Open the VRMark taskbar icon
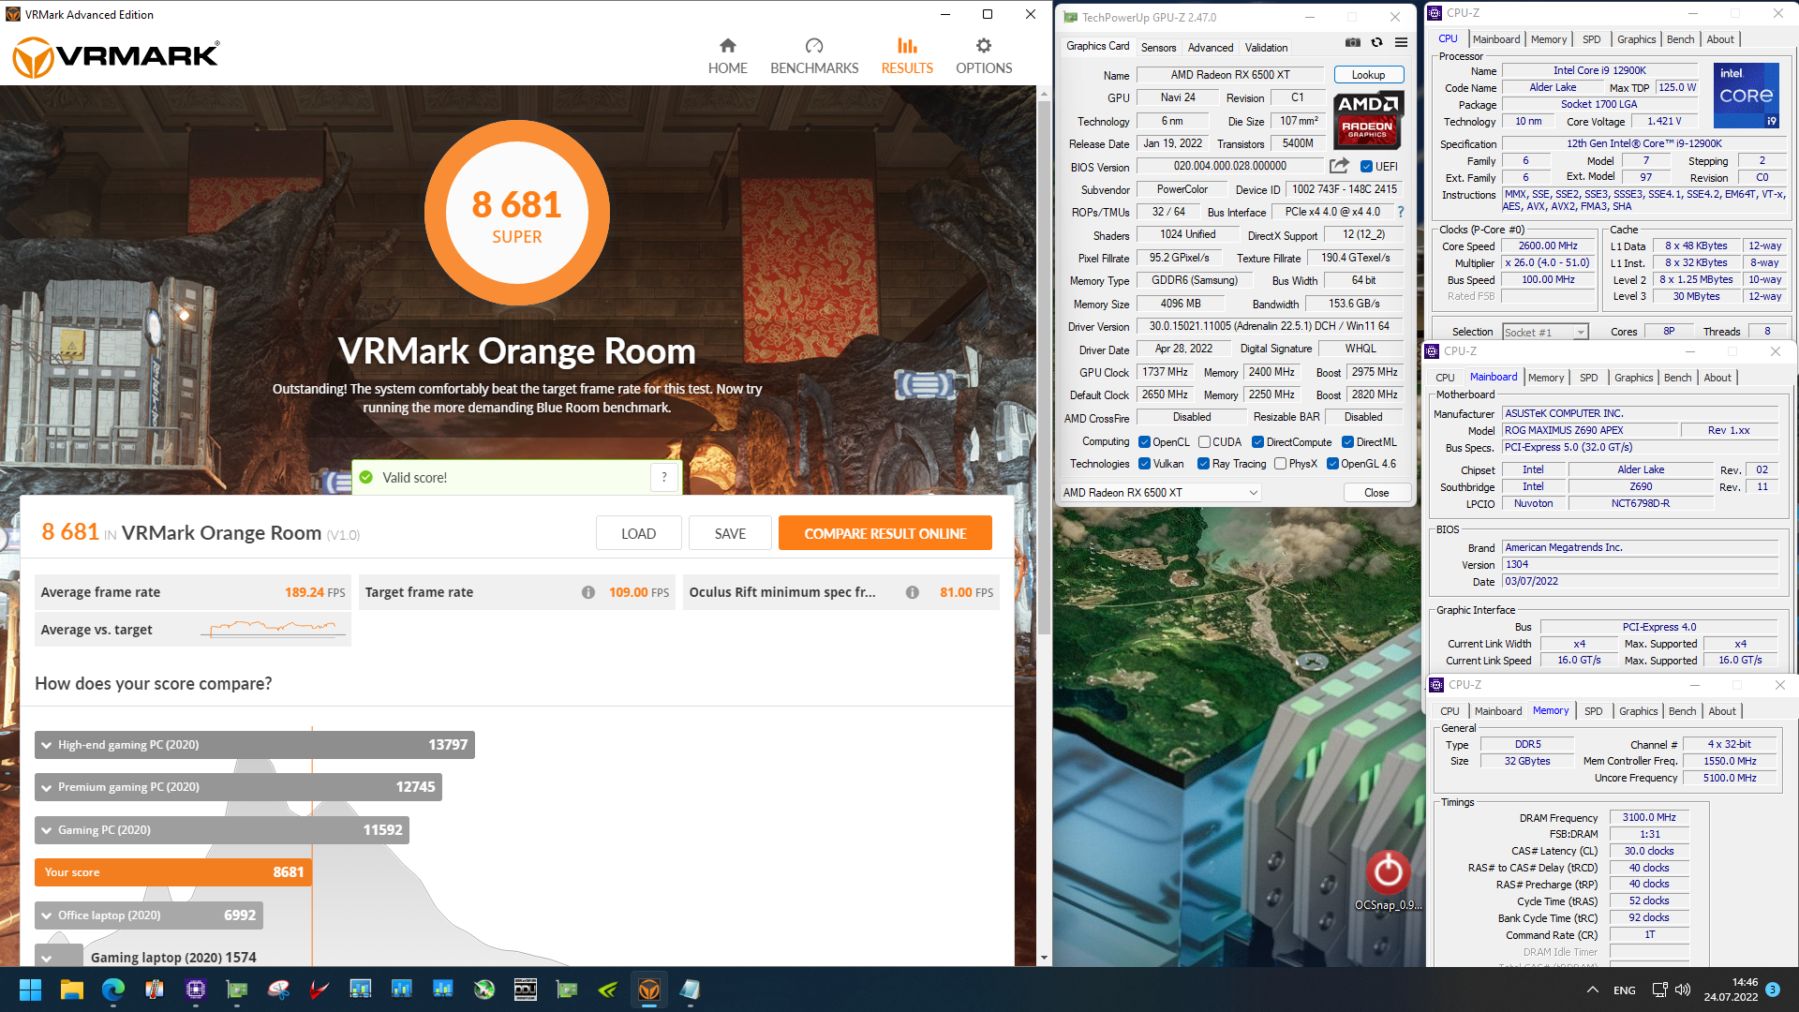Viewport: 1799px width, 1012px height. [649, 990]
